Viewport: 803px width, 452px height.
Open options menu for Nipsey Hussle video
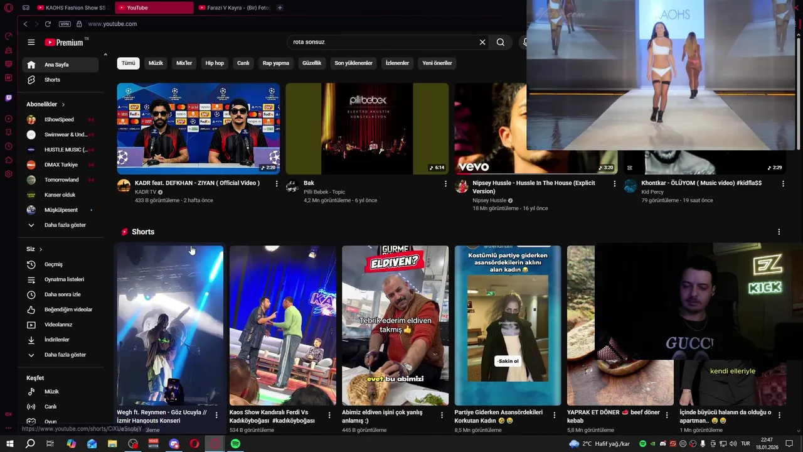[x=614, y=184]
